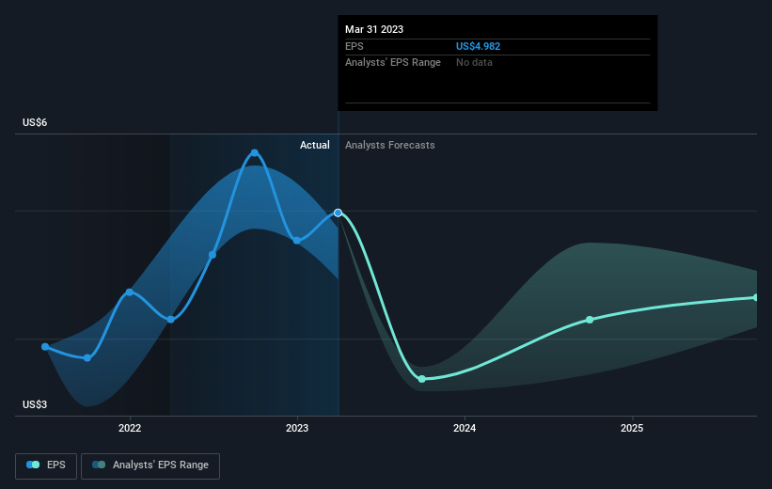Click the Actual section label
Image resolution: width=772 pixels, height=489 pixels.
click(x=315, y=145)
